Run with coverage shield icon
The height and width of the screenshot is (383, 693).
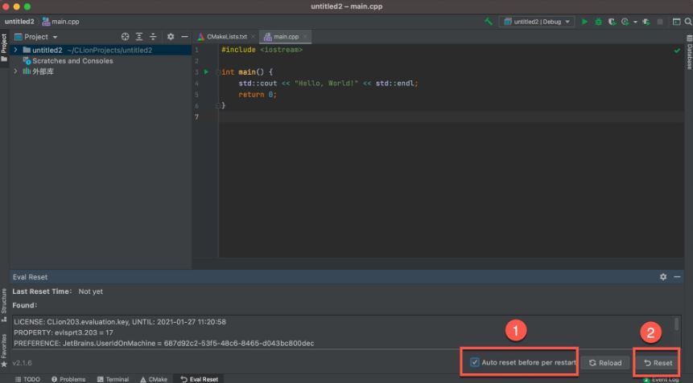(x=613, y=22)
